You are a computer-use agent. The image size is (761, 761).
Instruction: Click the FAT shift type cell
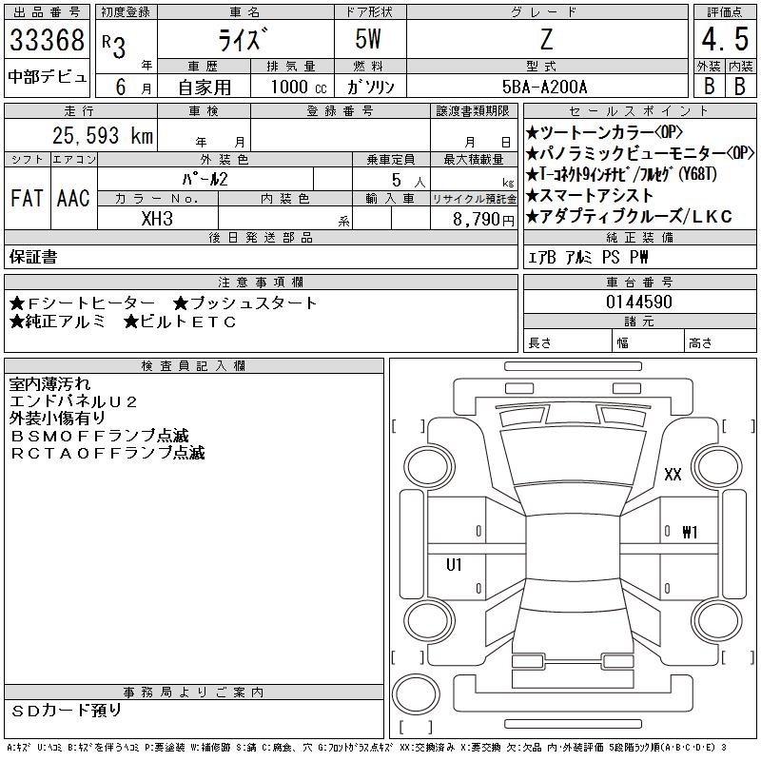27,198
